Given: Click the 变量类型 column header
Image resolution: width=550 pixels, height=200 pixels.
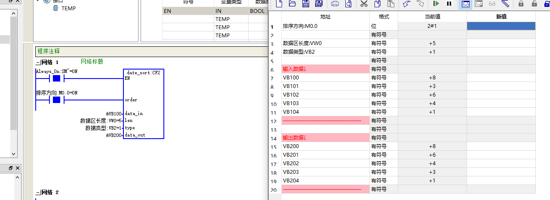Looking at the screenshot, I should click(231, 3).
